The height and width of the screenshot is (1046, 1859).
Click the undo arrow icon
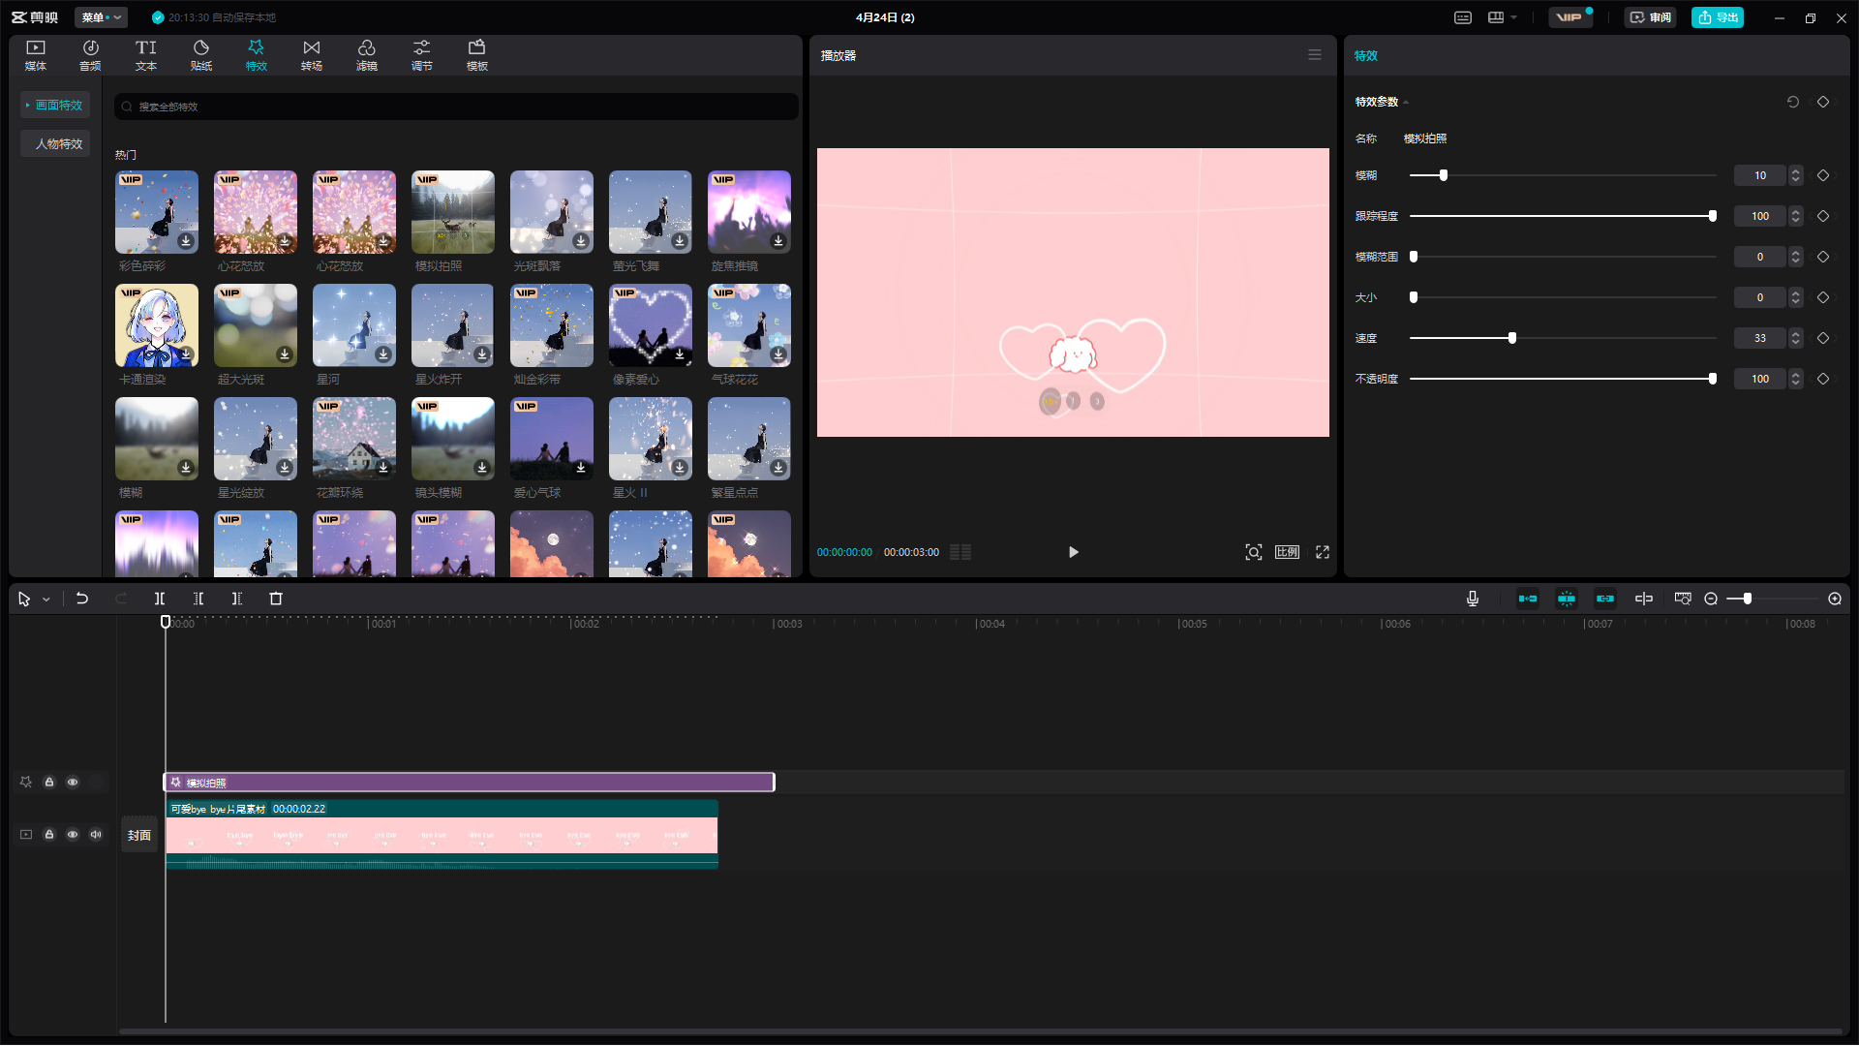(x=82, y=600)
